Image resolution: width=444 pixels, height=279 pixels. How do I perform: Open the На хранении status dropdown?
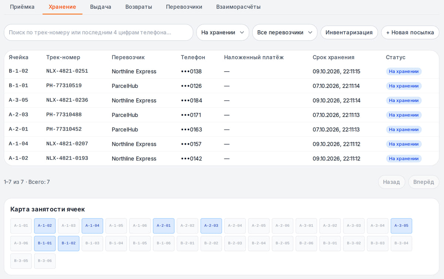click(223, 32)
